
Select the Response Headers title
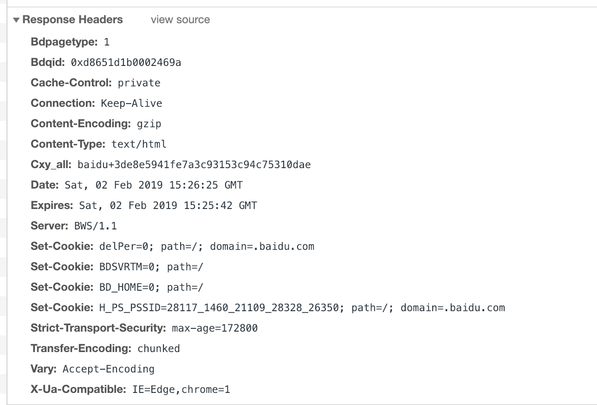[x=72, y=20]
